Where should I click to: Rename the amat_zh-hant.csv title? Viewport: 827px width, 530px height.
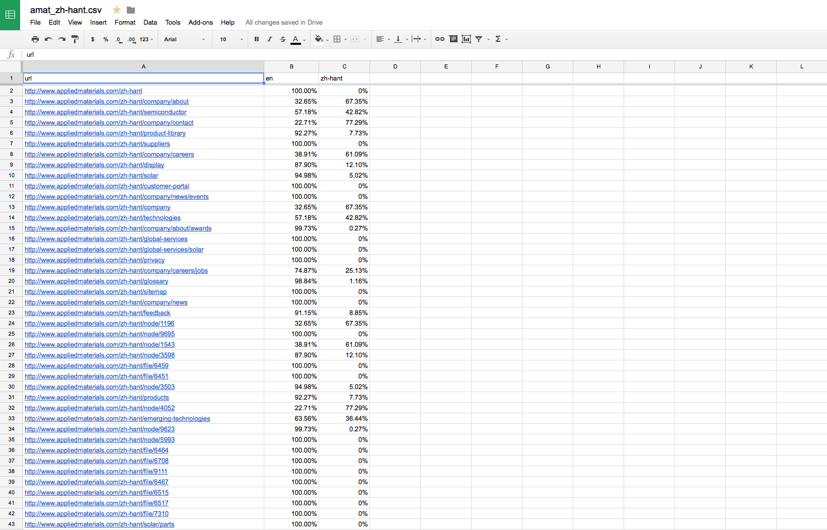(66, 10)
